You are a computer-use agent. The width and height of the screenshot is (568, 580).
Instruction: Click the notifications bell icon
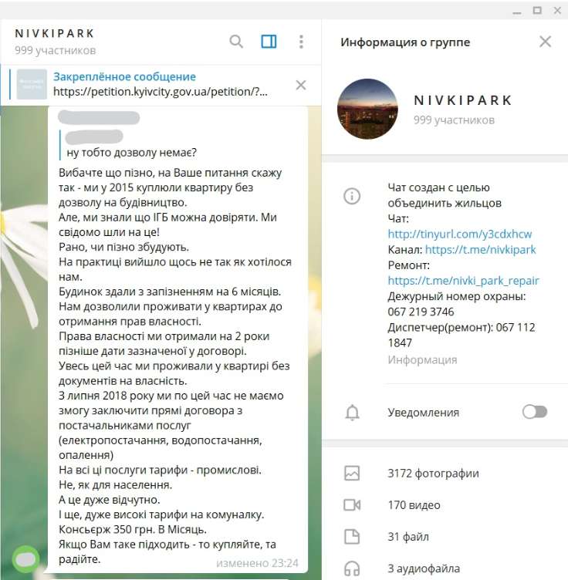click(352, 412)
